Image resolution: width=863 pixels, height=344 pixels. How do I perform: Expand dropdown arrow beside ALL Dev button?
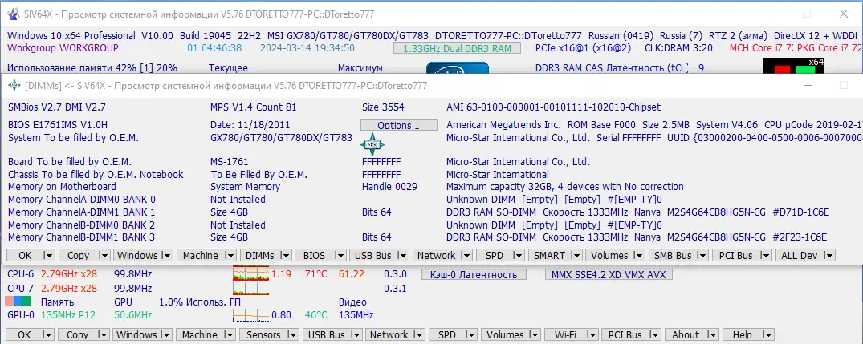point(828,256)
